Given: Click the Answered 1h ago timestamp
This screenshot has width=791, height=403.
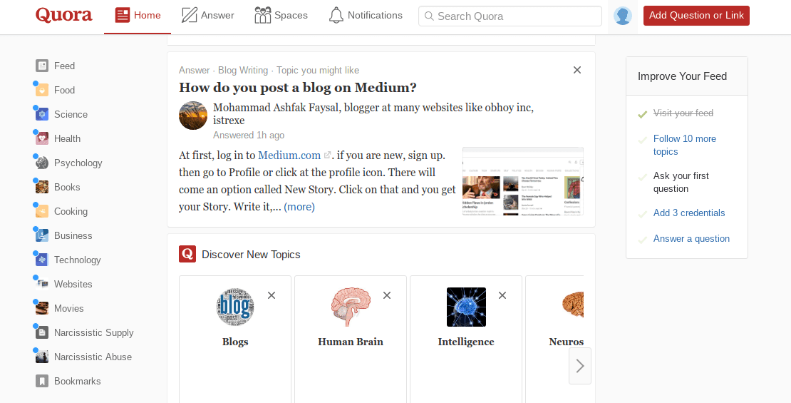Looking at the screenshot, I should [249, 136].
